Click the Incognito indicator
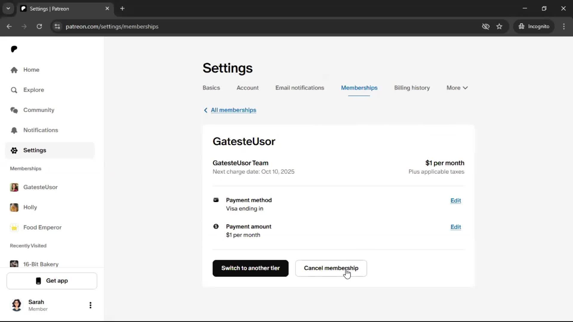Screen dimensions: 573x322 [x=534, y=27]
